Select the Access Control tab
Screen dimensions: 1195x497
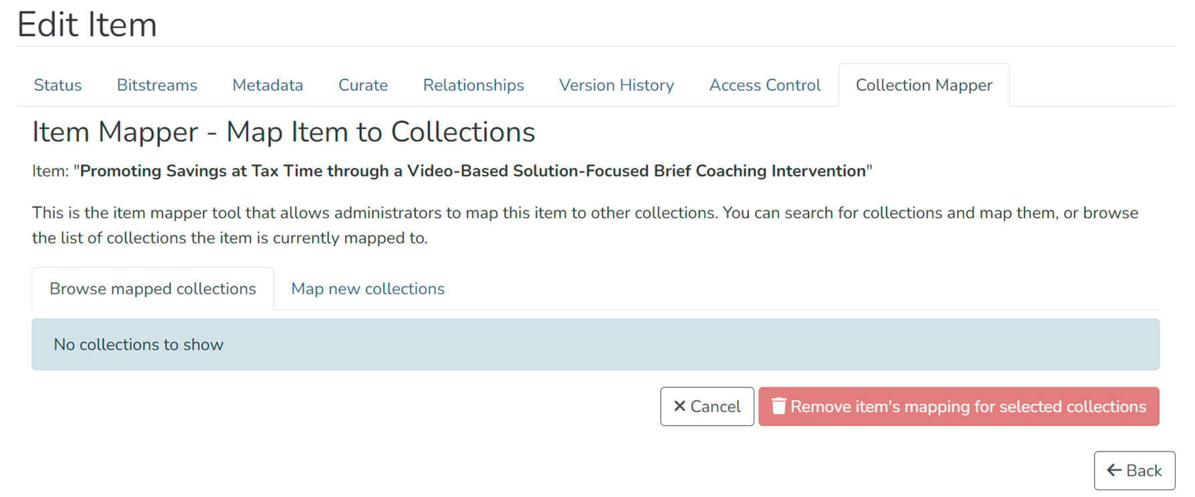(x=764, y=85)
